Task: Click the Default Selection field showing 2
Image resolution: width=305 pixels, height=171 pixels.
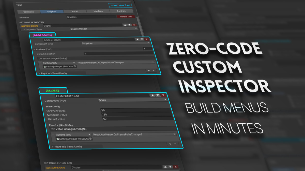Action: coord(118,53)
